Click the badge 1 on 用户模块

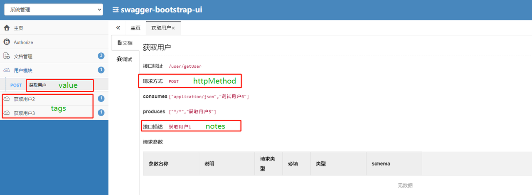click(x=101, y=70)
